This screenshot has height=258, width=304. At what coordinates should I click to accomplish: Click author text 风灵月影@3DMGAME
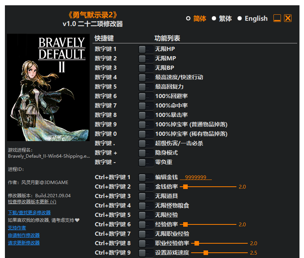point(45,183)
